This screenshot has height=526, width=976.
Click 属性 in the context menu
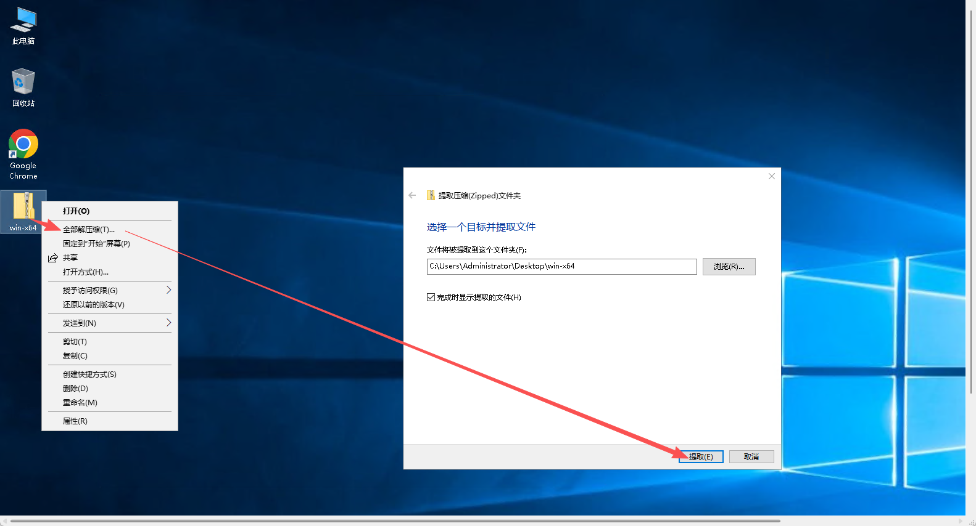[75, 421]
